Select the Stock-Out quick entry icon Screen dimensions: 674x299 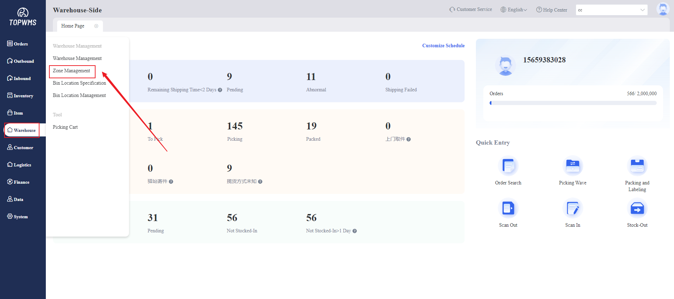pos(637,208)
